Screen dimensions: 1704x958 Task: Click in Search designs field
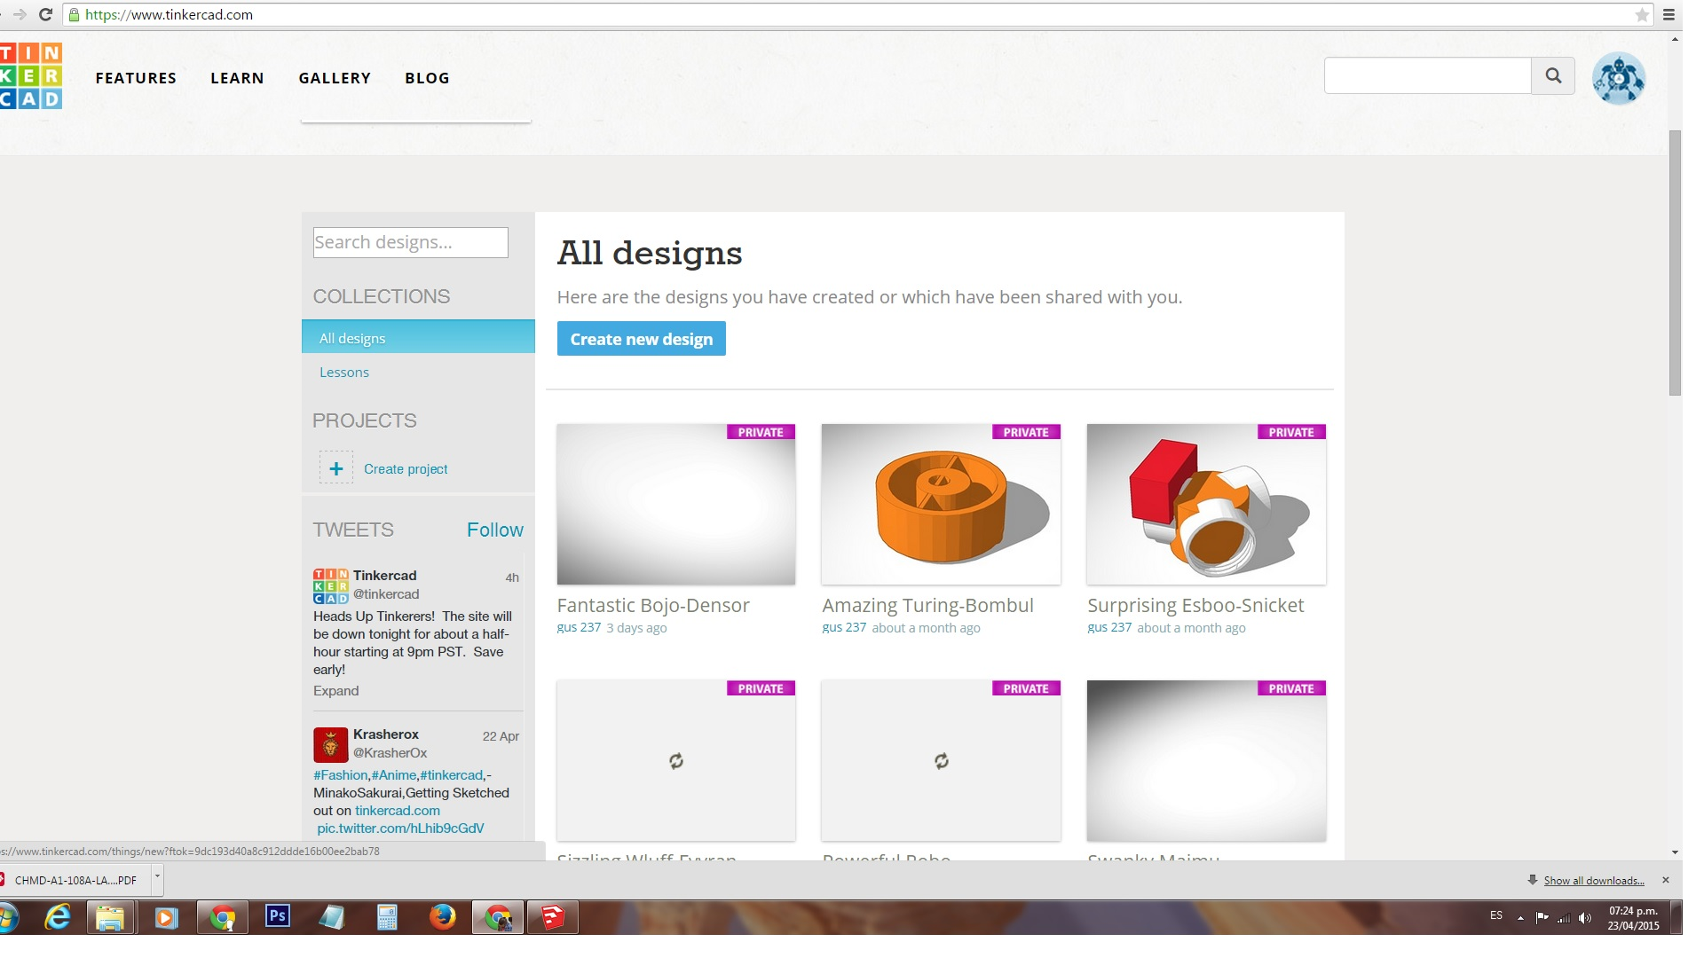[410, 242]
